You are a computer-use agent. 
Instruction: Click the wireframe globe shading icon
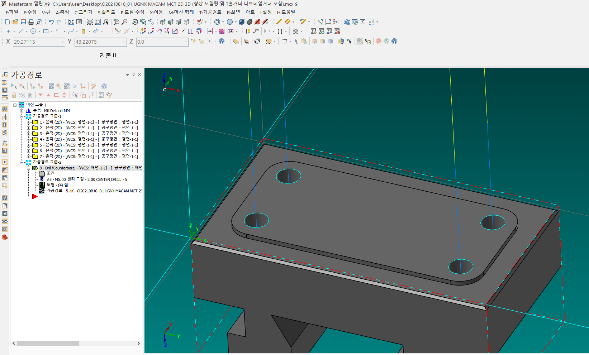(x=217, y=22)
